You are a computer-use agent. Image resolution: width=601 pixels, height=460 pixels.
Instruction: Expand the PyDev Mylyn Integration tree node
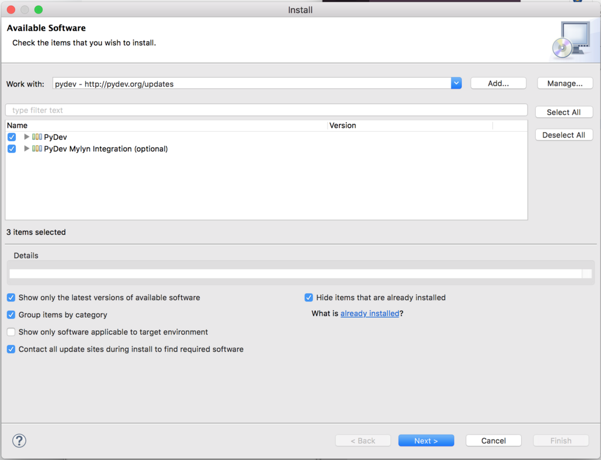click(x=26, y=149)
